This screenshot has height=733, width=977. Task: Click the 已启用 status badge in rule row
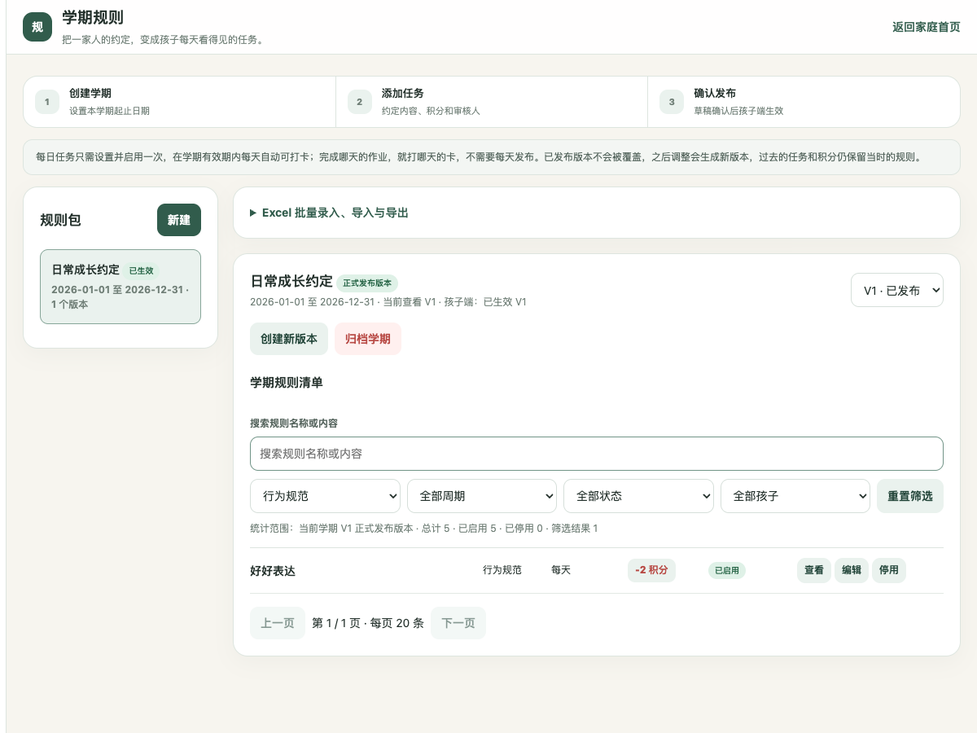[x=727, y=571]
